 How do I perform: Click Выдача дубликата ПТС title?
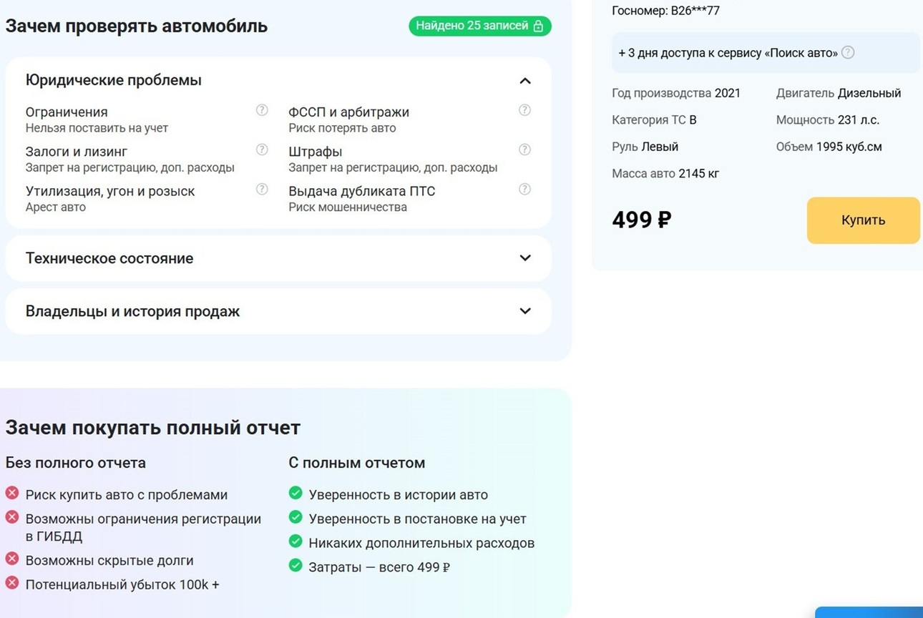click(x=362, y=191)
